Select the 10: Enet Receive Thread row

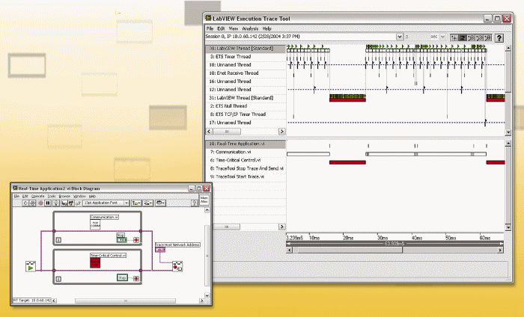click(x=246, y=73)
